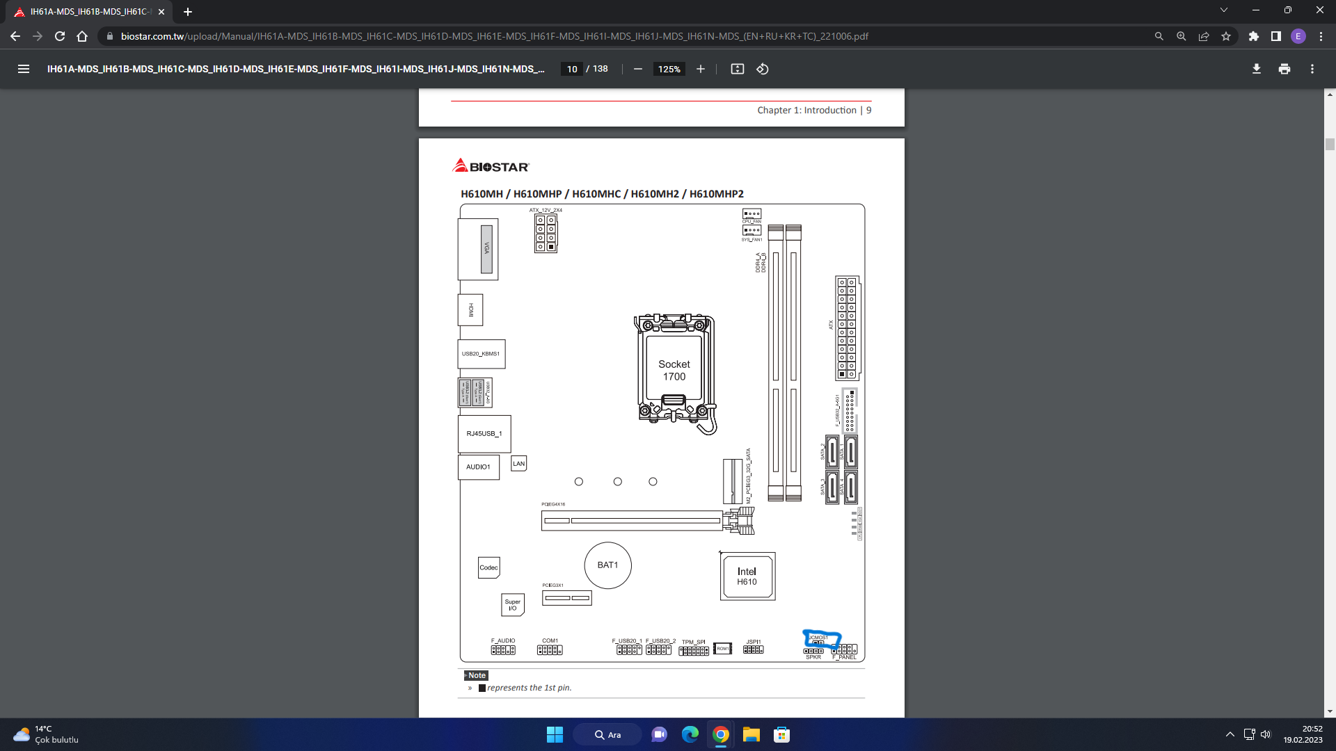
Task: Click the taskbar Ara search box
Action: click(x=607, y=734)
